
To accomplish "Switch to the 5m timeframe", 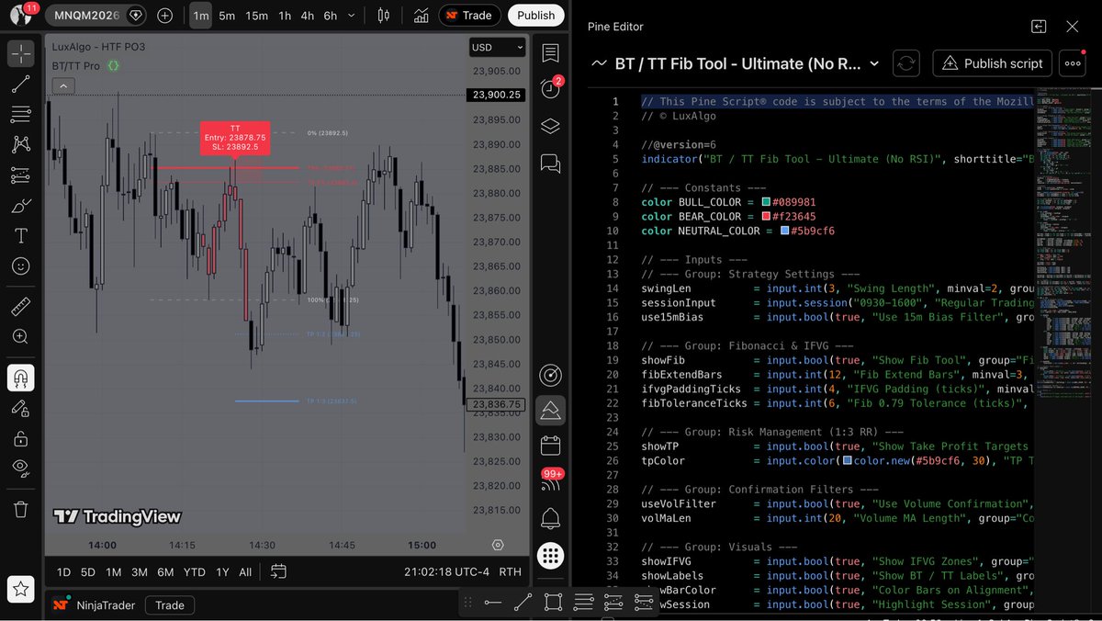I will (x=227, y=16).
